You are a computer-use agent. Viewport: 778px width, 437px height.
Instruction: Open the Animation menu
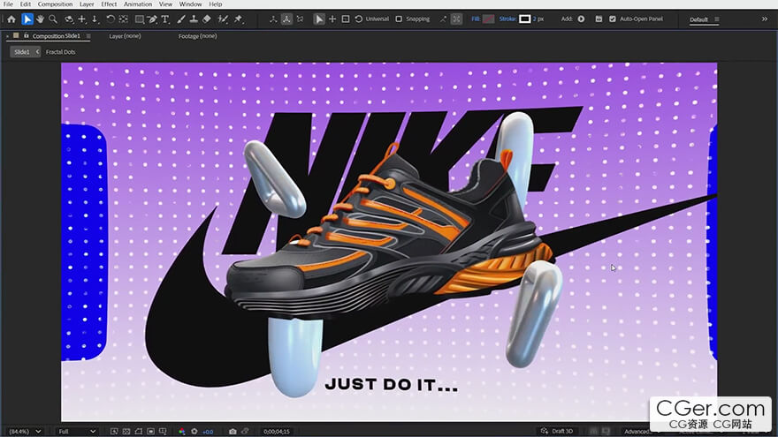click(x=138, y=4)
